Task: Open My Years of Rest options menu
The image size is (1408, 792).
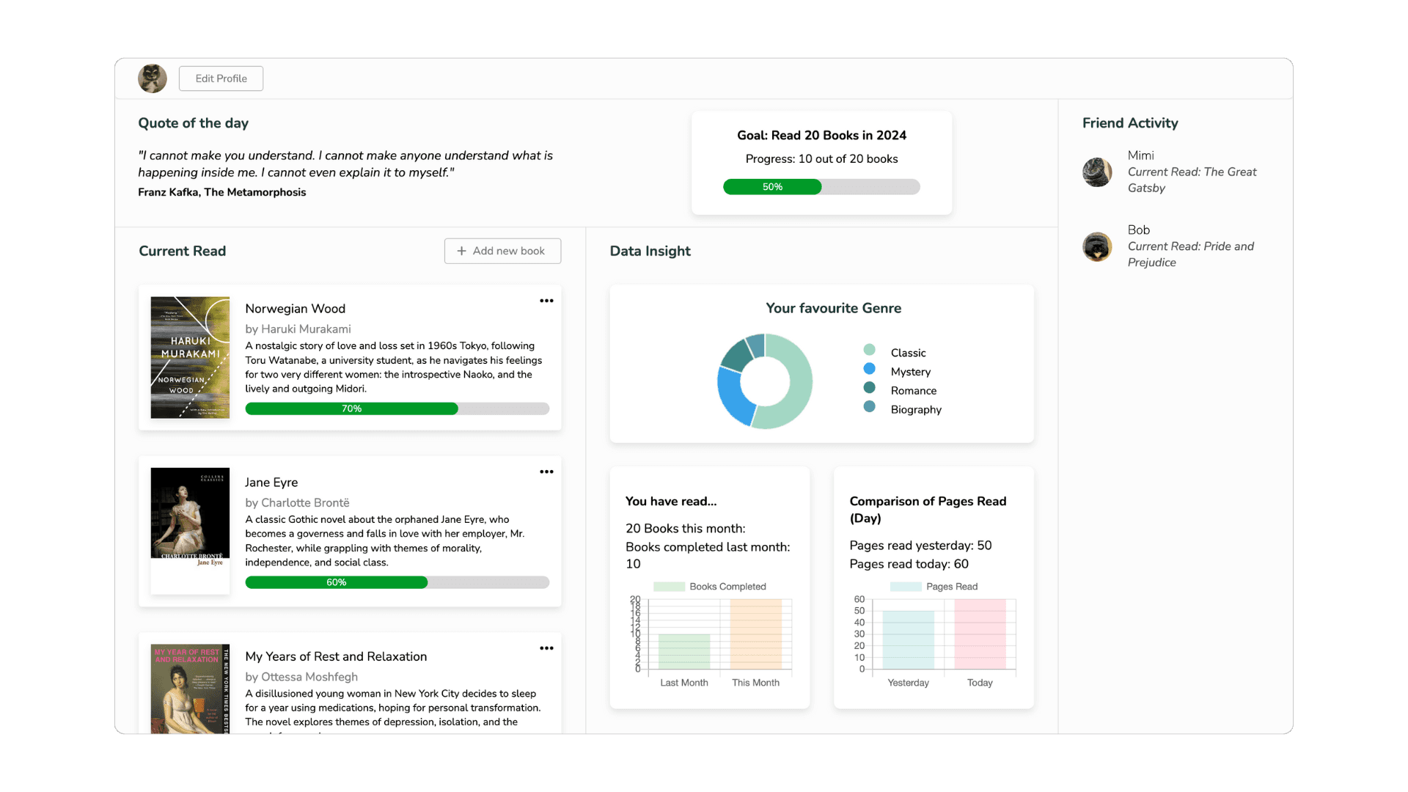Action: [x=546, y=648]
